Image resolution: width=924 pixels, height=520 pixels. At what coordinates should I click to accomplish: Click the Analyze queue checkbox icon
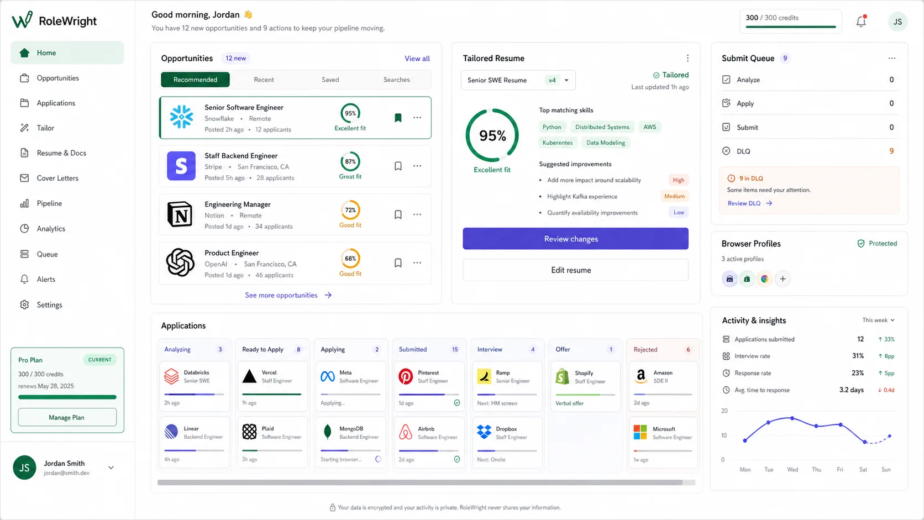coord(726,80)
